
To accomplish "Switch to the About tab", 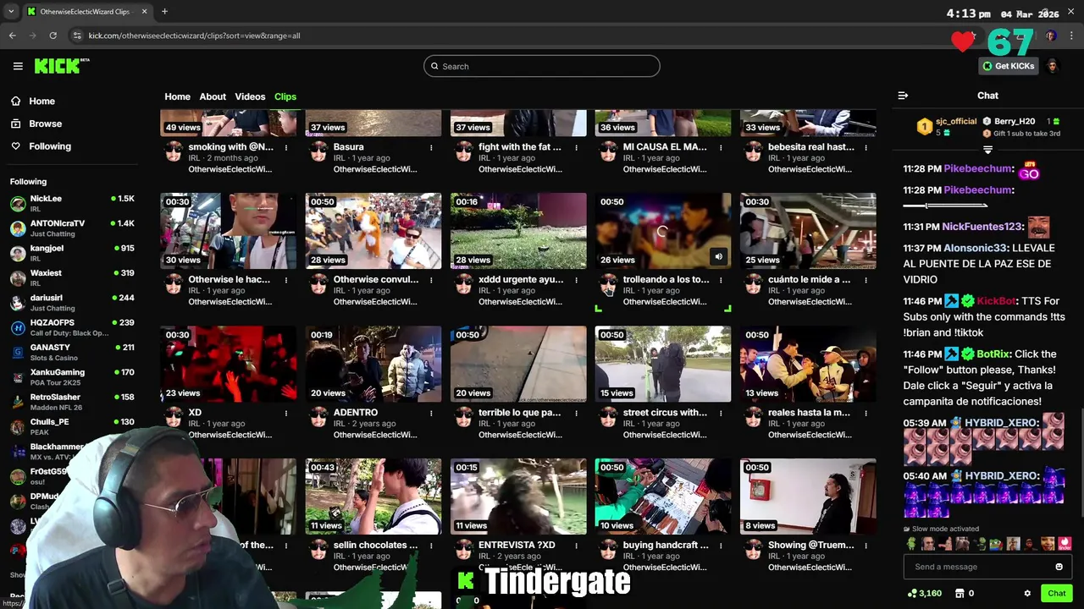I will pyautogui.click(x=213, y=96).
